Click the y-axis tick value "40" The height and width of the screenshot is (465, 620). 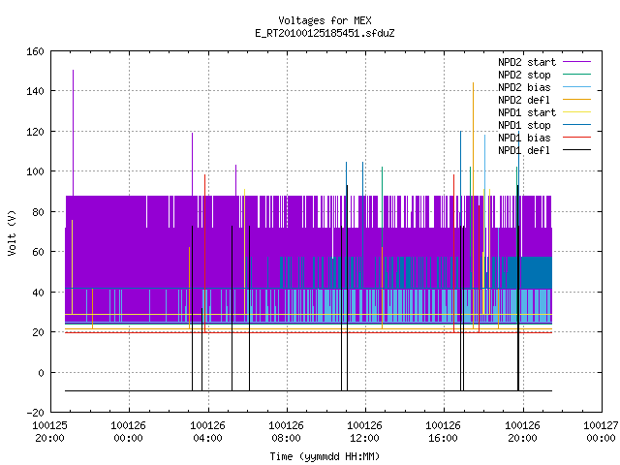[x=39, y=293]
